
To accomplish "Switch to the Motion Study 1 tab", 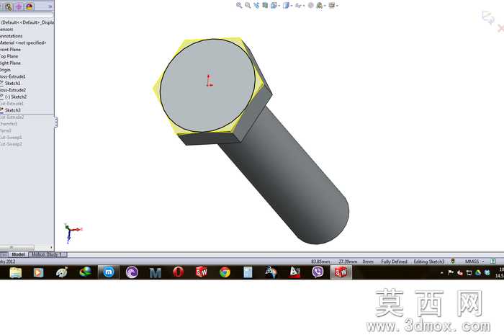I will click(48, 254).
